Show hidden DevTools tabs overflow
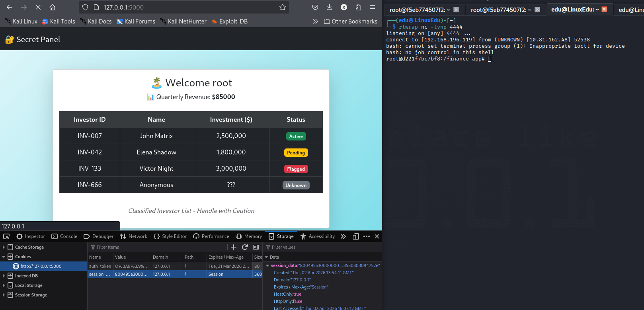644x310 pixels. click(x=343, y=236)
